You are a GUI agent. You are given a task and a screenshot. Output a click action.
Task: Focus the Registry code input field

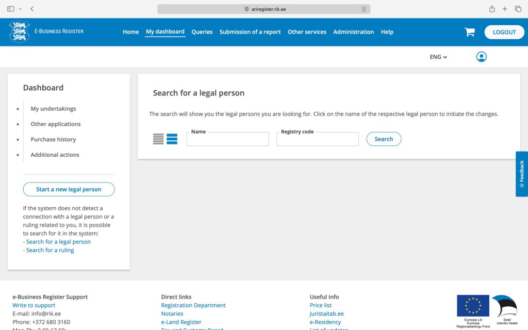click(x=317, y=139)
